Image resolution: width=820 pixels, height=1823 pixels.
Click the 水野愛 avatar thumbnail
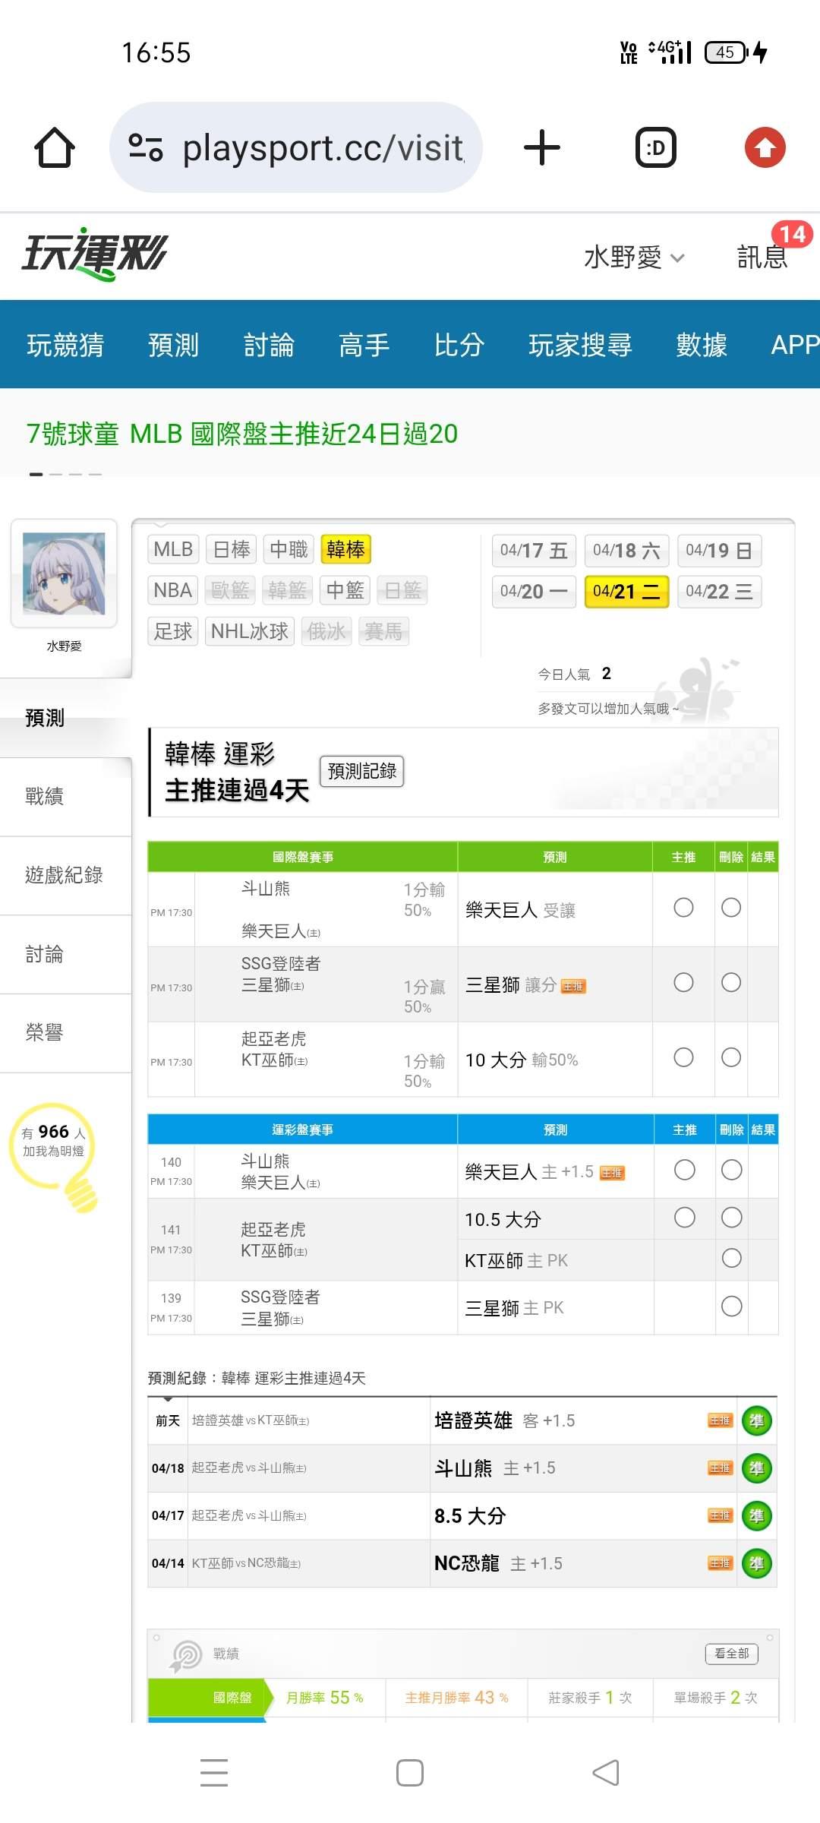tap(64, 573)
